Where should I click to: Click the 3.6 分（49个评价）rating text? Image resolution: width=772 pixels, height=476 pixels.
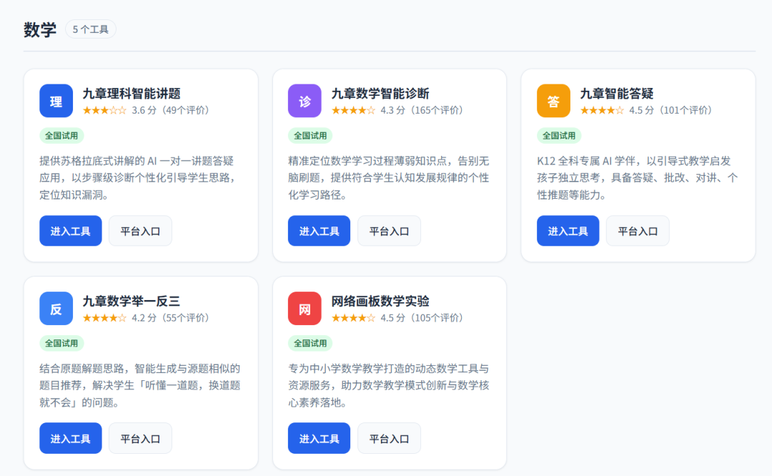pos(172,110)
